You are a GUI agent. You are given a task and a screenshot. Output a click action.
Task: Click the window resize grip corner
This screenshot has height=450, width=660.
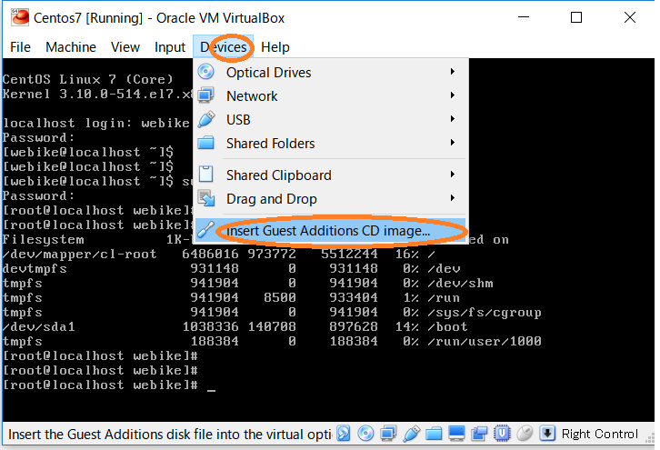tap(650, 438)
